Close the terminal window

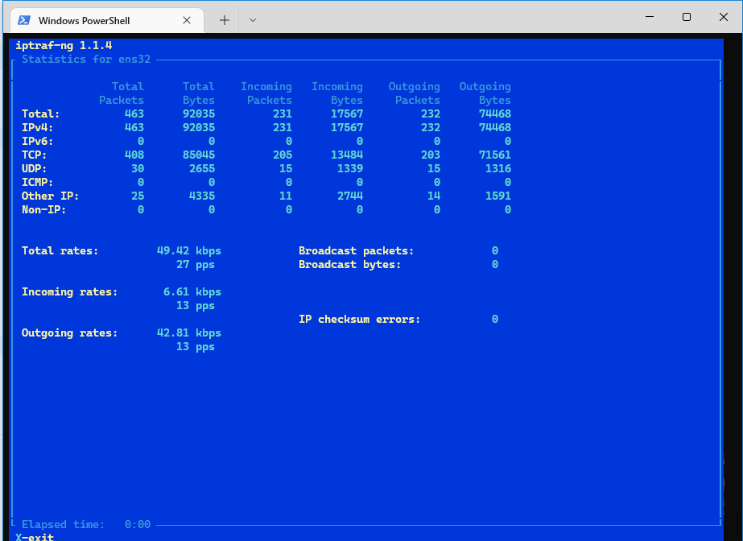pyautogui.click(x=723, y=17)
